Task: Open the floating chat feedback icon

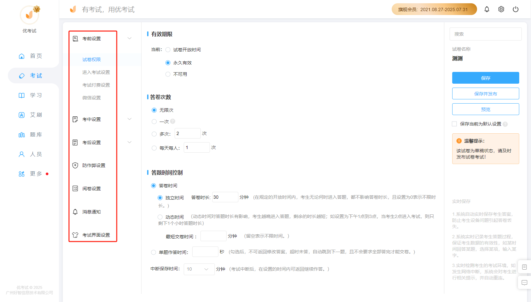Action: (524, 283)
